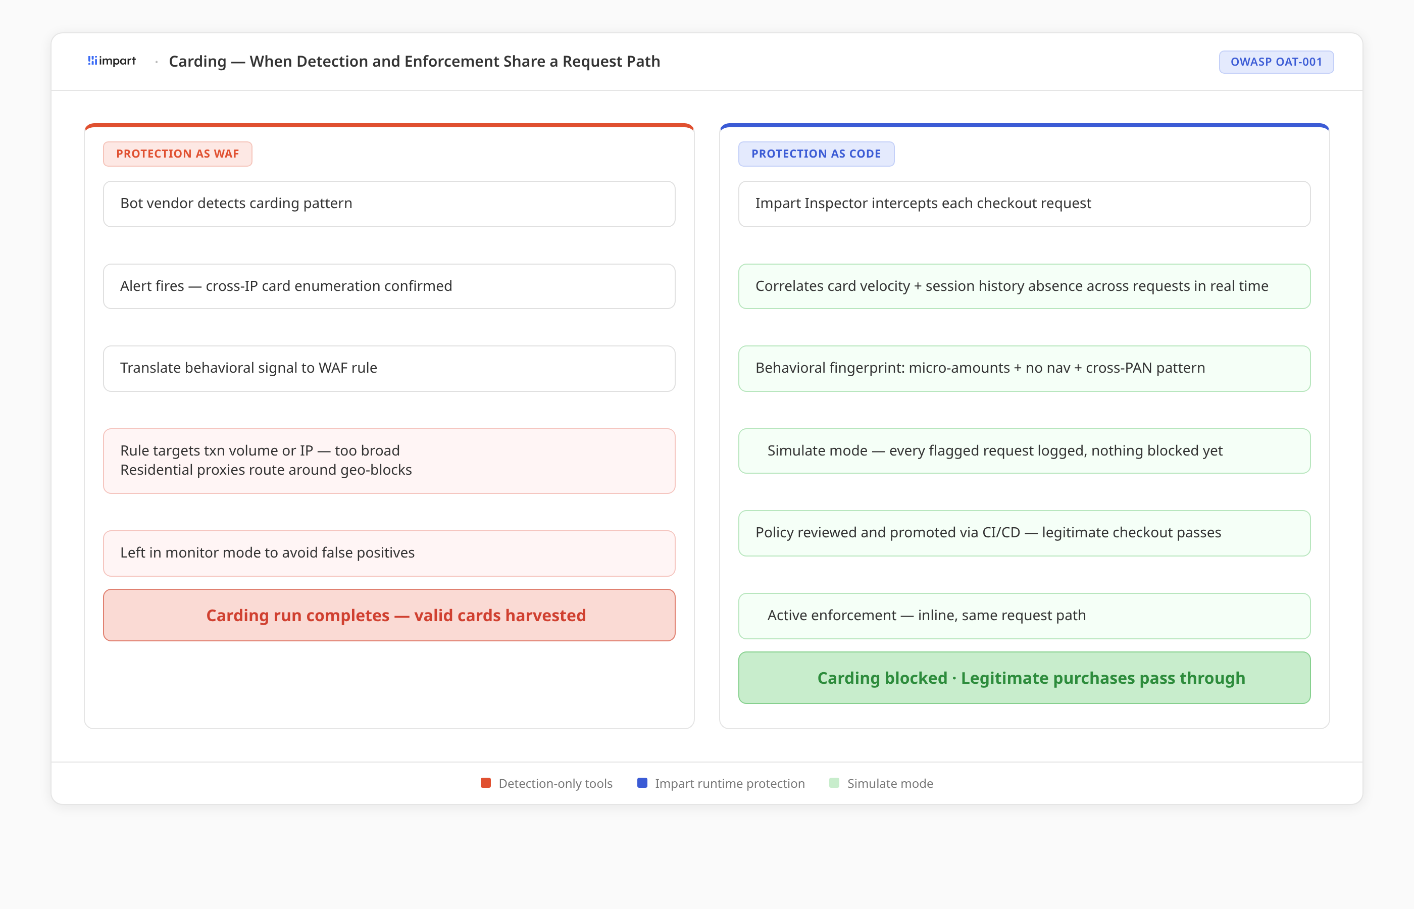Screen dimensions: 1414x909
Task: Click the Behavioral fingerprint step box
Action: [x=1024, y=368]
